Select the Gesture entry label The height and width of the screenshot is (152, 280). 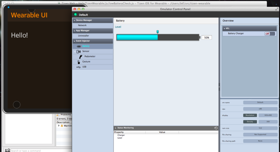pos(86,61)
